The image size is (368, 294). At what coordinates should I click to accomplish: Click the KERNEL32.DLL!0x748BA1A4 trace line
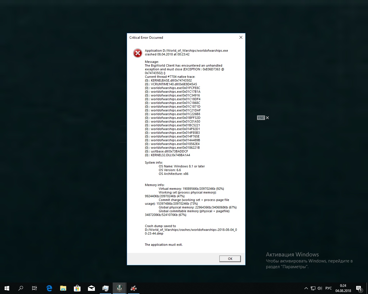[167, 155]
